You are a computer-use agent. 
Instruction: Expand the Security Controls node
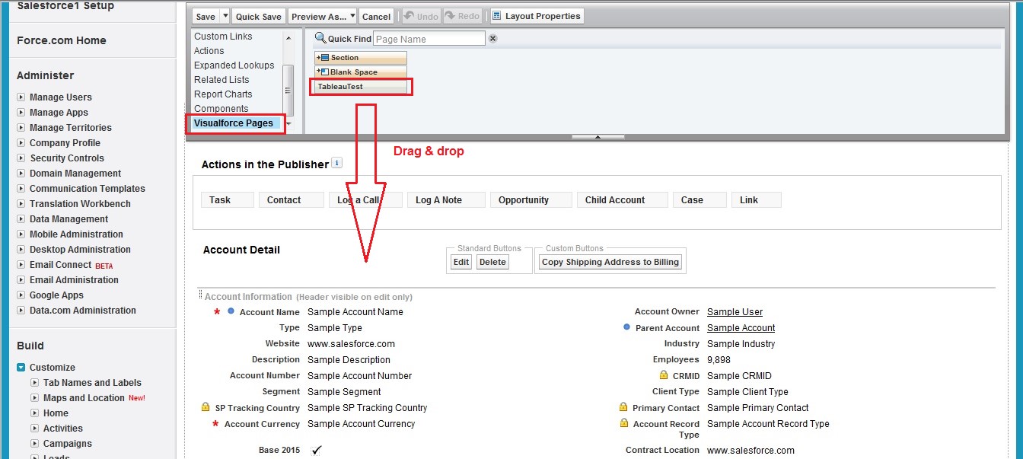[21, 158]
